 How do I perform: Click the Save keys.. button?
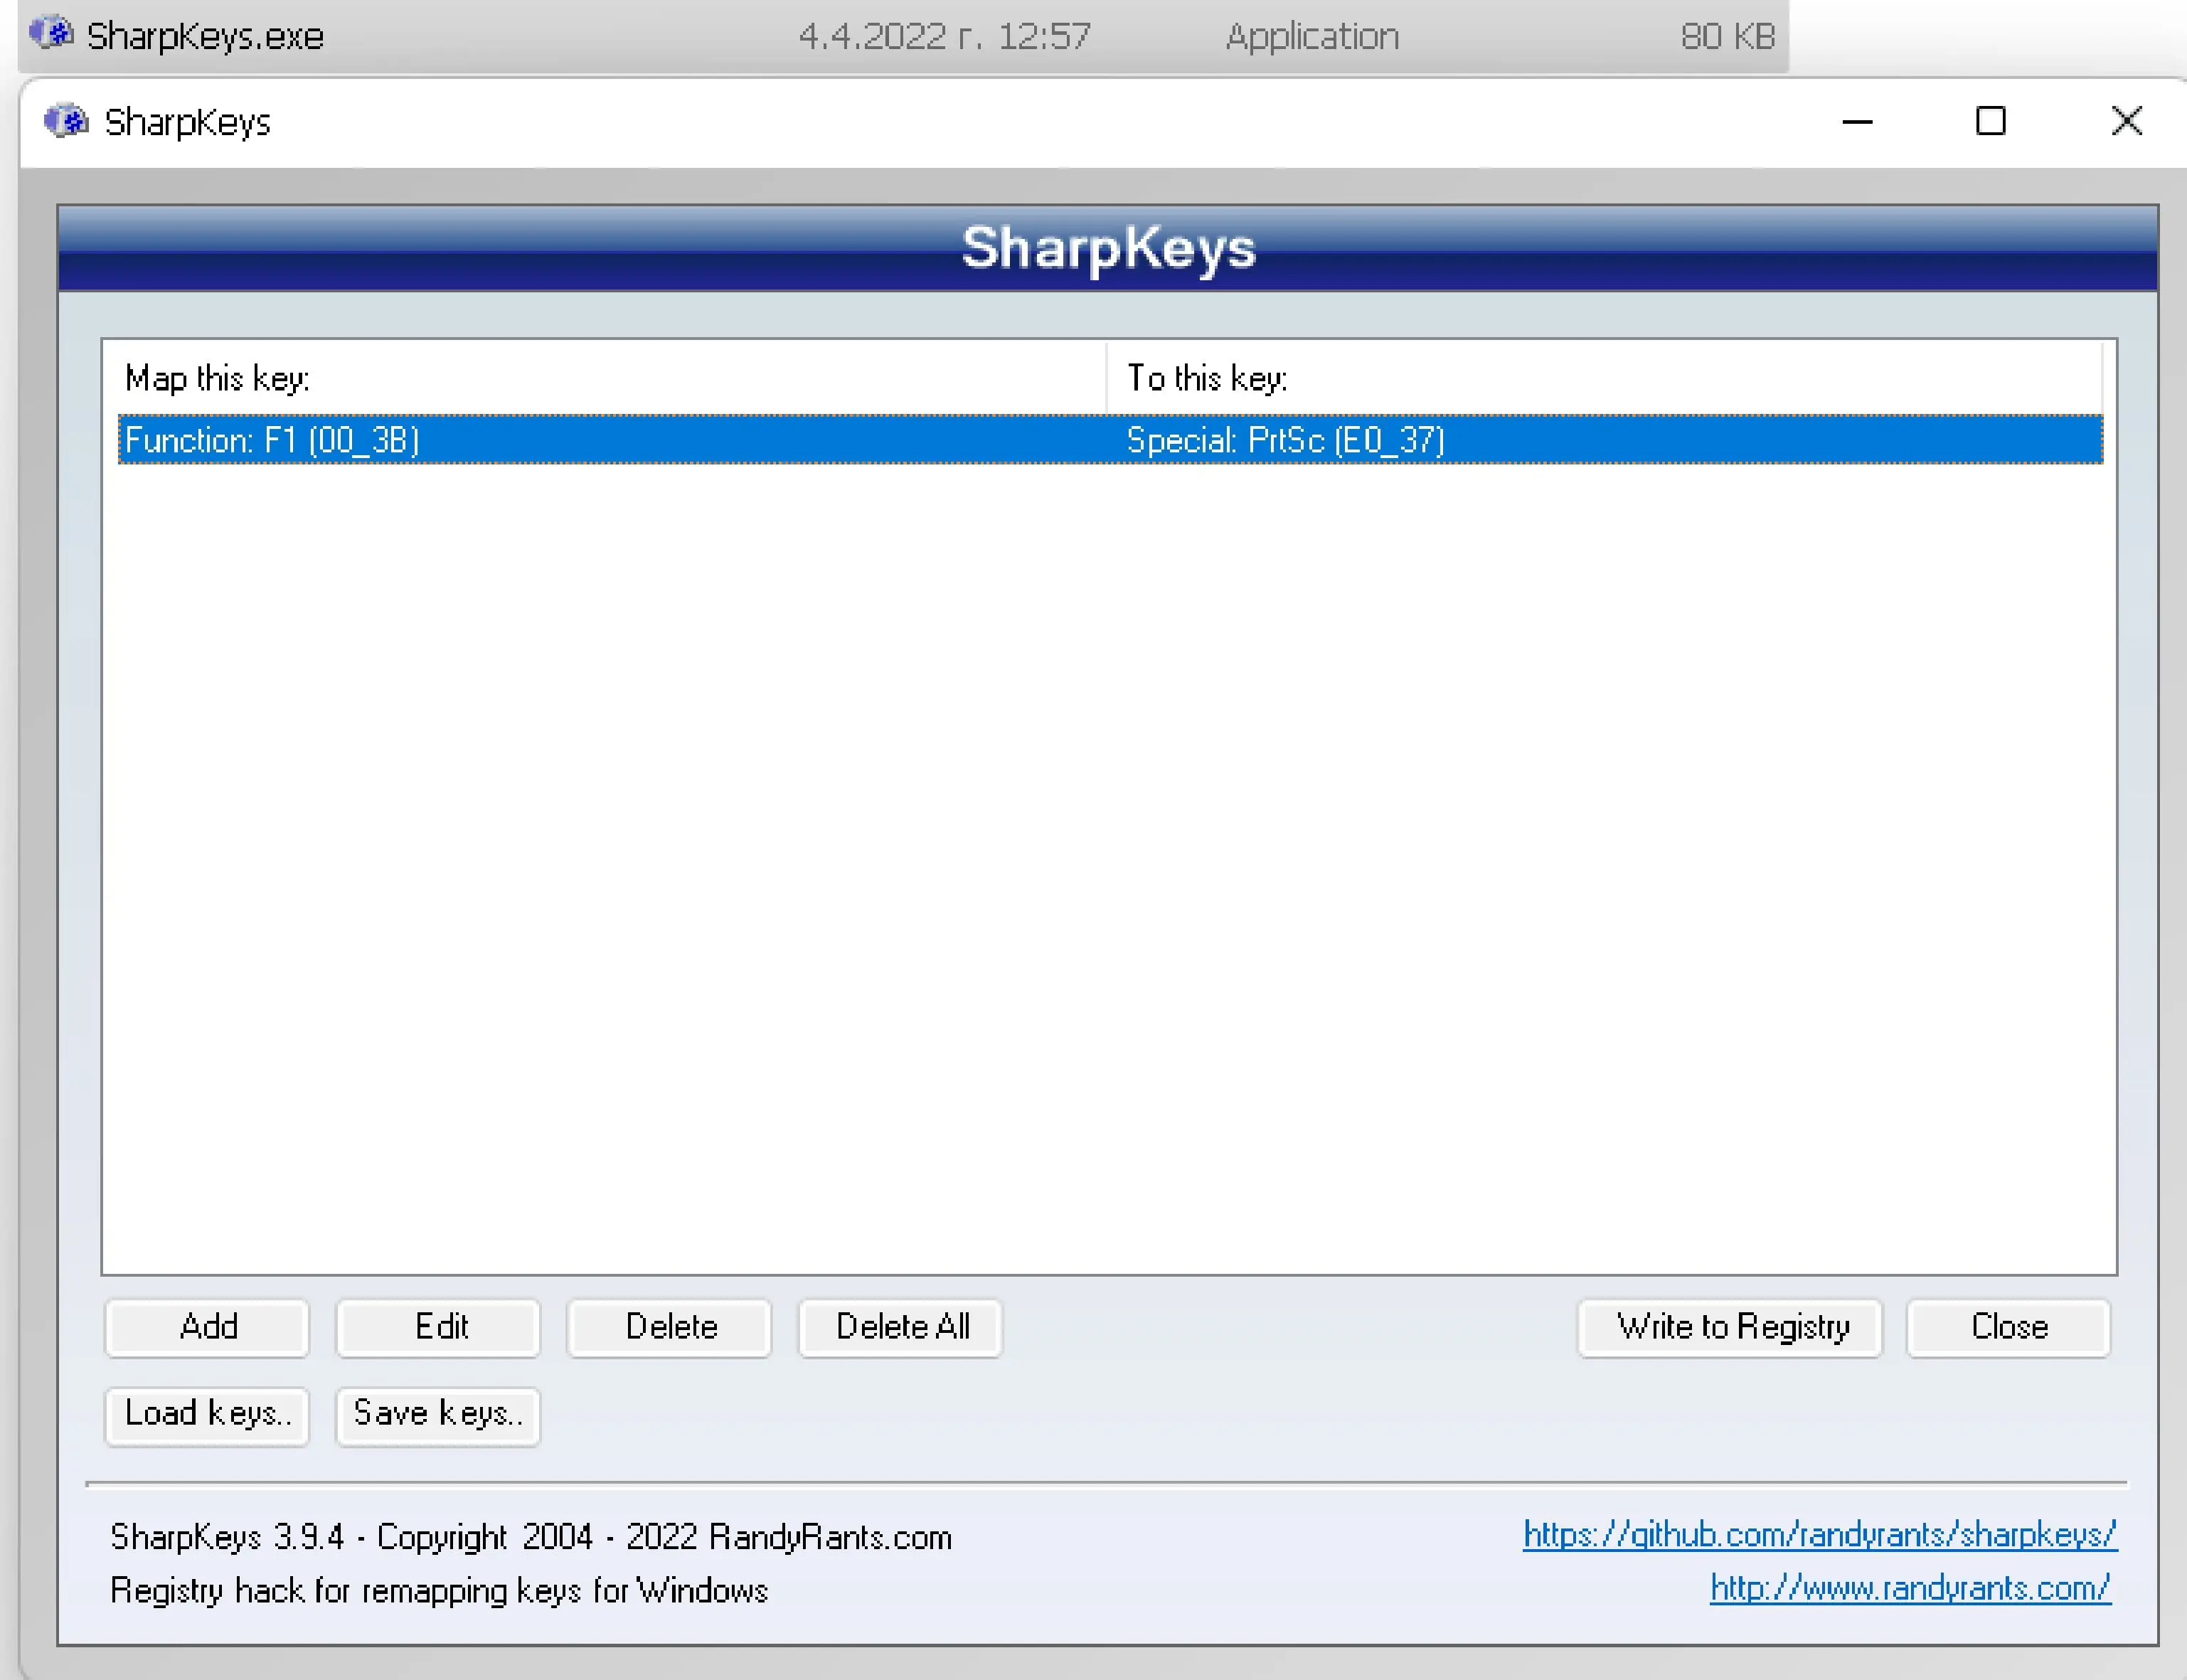point(438,1414)
